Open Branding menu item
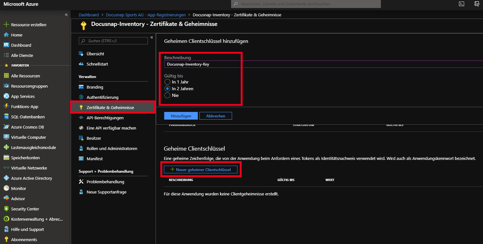The image size is (483, 244). tap(95, 87)
